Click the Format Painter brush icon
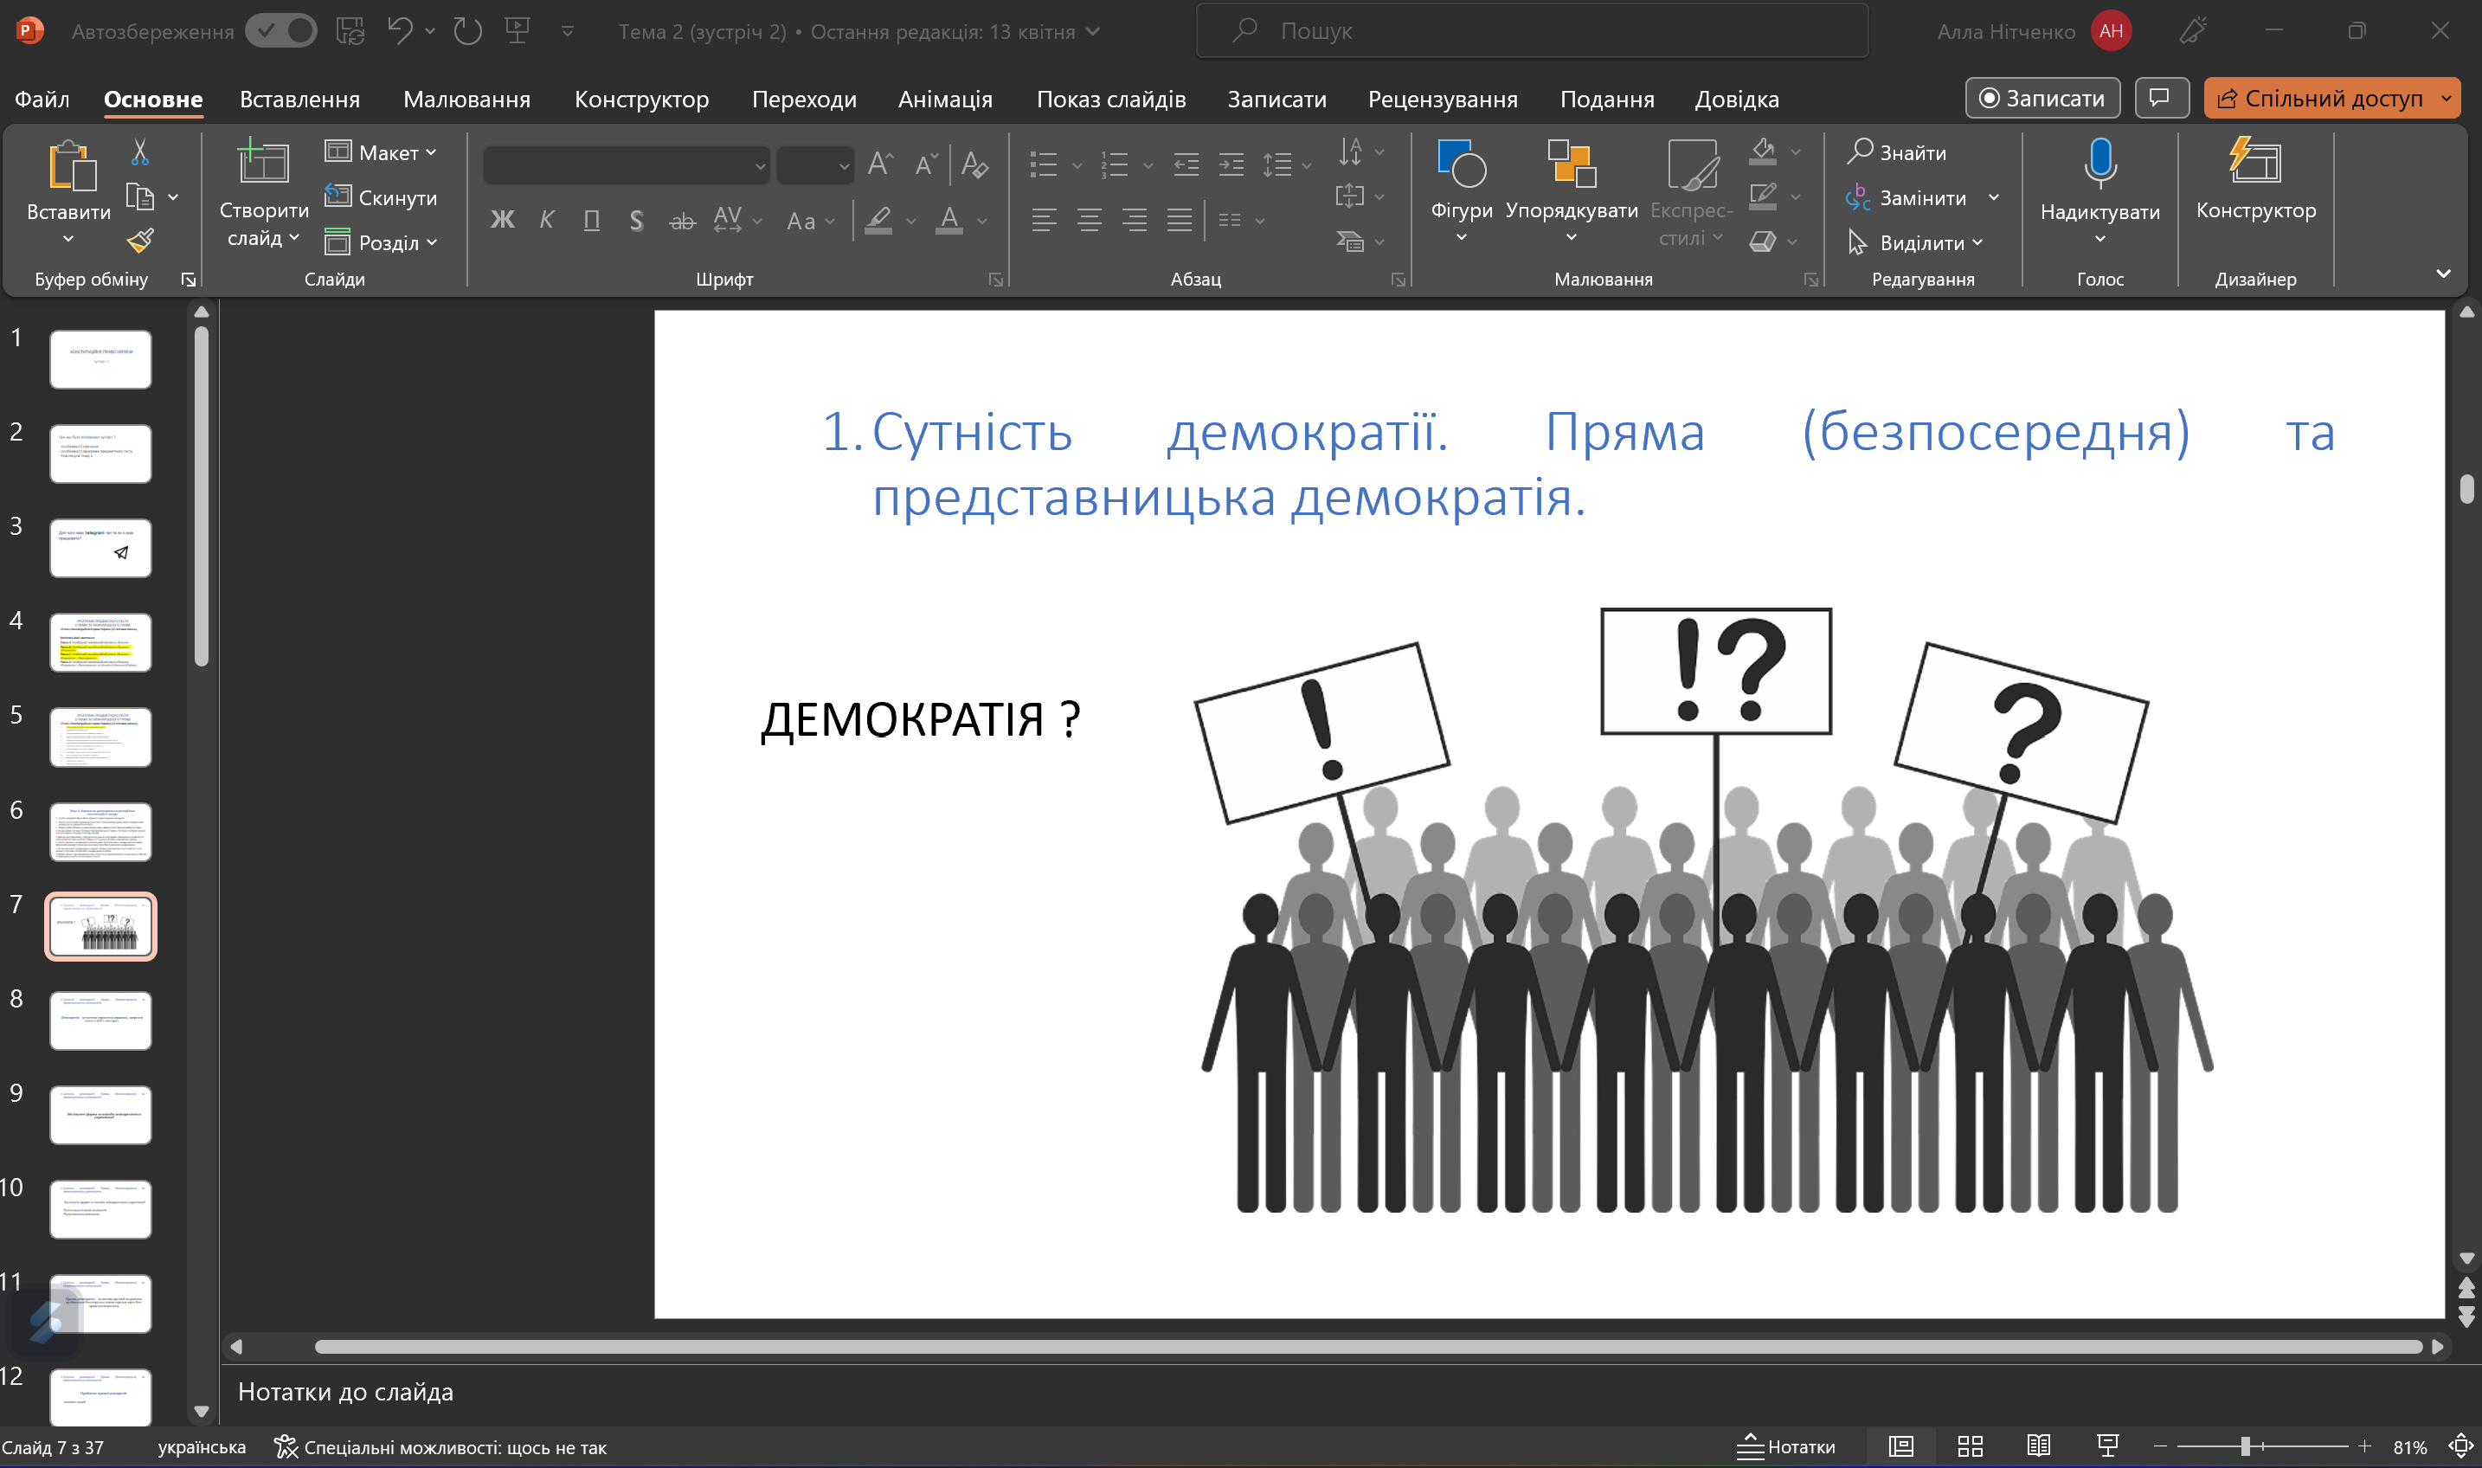Viewport: 2482px width, 1468px height. [x=140, y=241]
